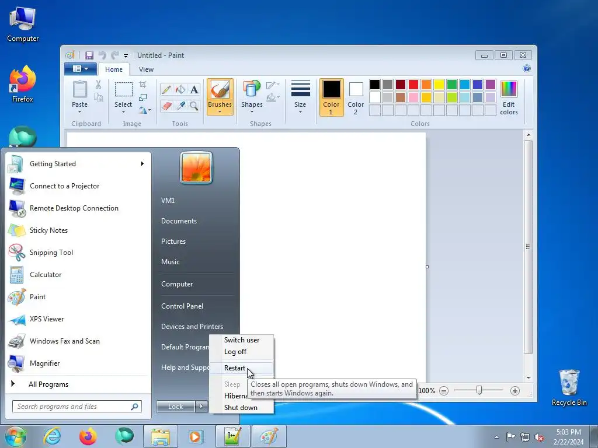Click Search programs and files box
The image size is (598, 448).
pyautogui.click(x=77, y=407)
